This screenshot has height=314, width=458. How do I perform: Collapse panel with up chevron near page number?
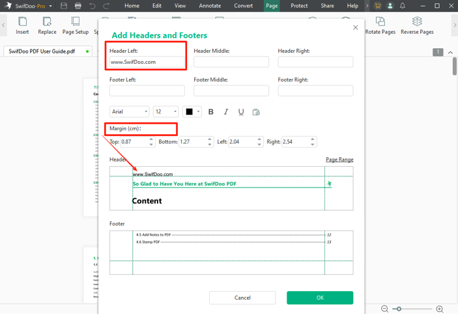tap(450, 52)
